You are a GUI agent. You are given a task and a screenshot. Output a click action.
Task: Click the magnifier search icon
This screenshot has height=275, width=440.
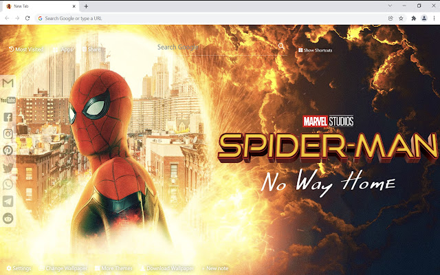point(281,46)
